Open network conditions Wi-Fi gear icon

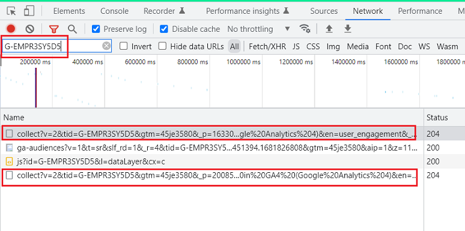[305, 29]
